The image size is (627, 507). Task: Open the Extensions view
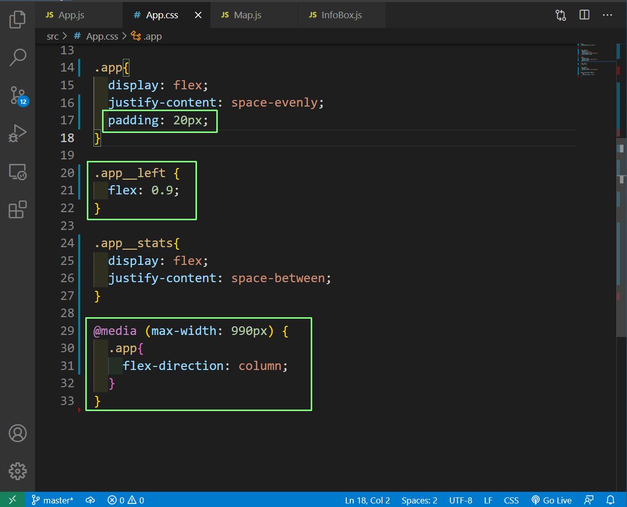(x=17, y=210)
